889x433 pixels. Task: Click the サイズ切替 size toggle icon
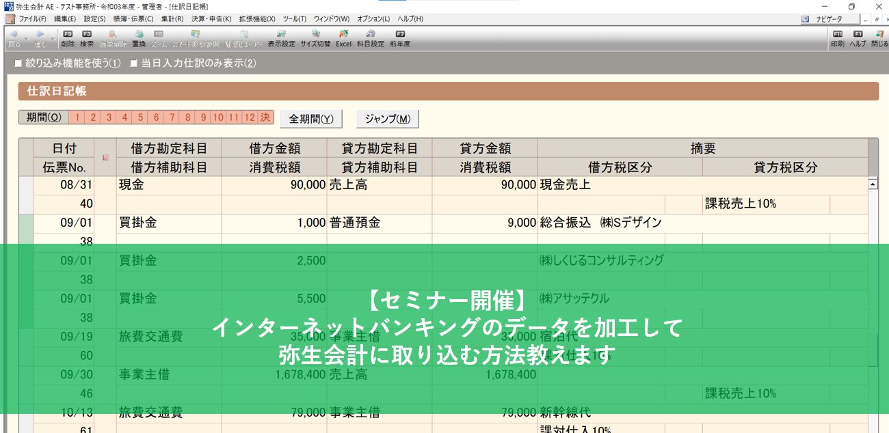pos(315,38)
